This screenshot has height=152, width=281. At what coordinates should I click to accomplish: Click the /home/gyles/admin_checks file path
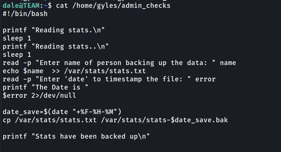121,6
